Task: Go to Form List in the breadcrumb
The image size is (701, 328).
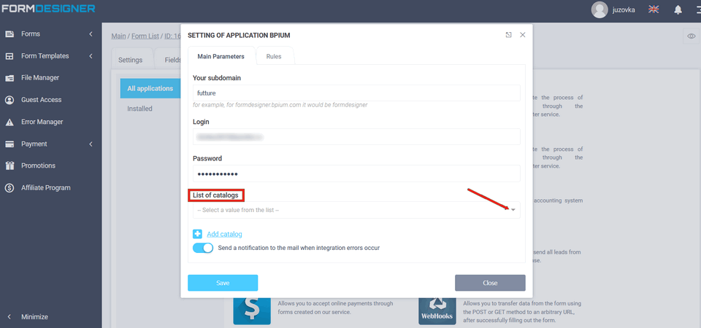Action: 145,36
